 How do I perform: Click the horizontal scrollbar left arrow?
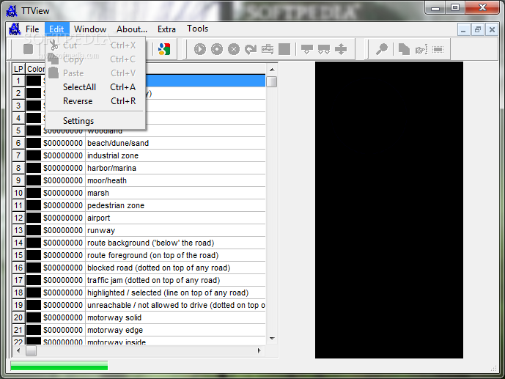[x=18, y=350]
